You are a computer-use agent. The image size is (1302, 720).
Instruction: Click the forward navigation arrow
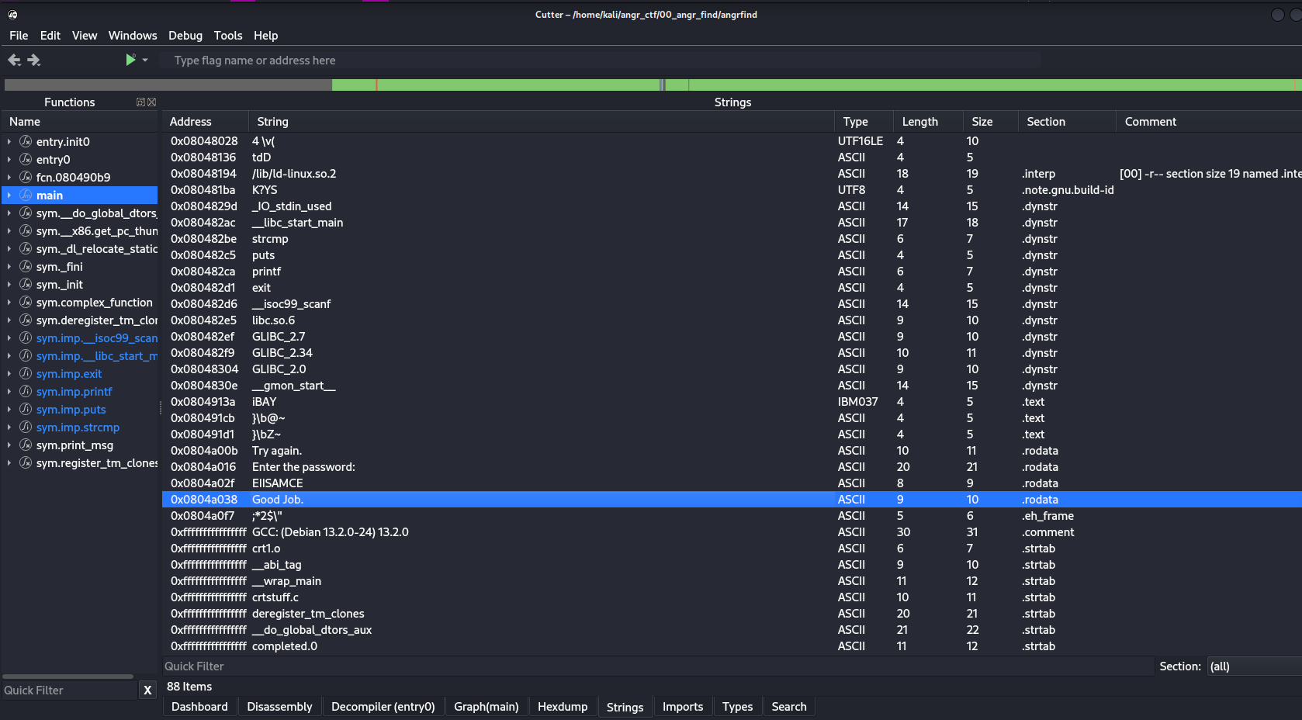(x=34, y=60)
